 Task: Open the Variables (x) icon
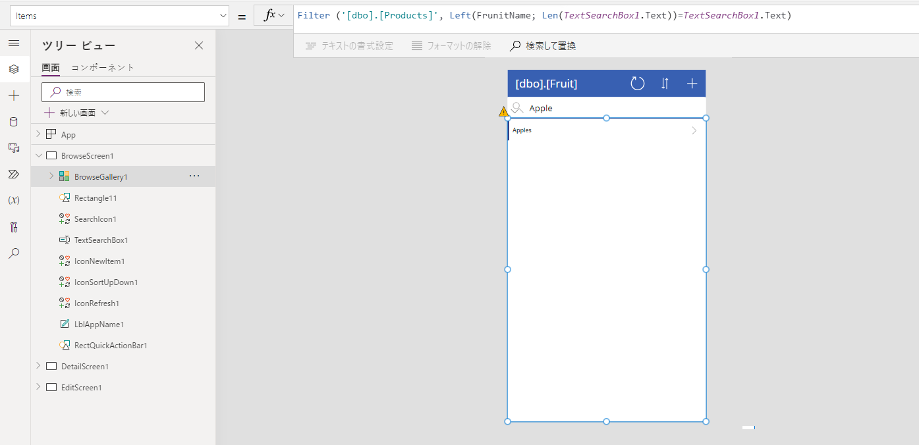click(x=14, y=200)
